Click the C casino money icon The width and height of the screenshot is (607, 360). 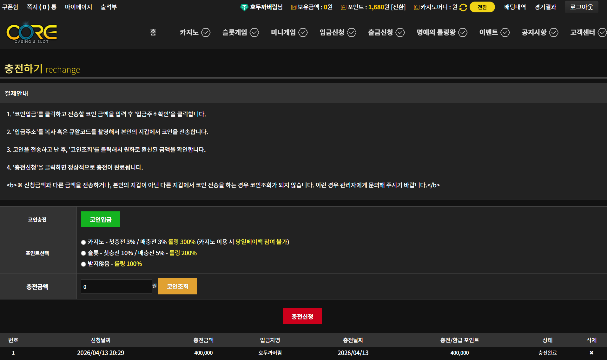pyautogui.click(x=417, y=7)
